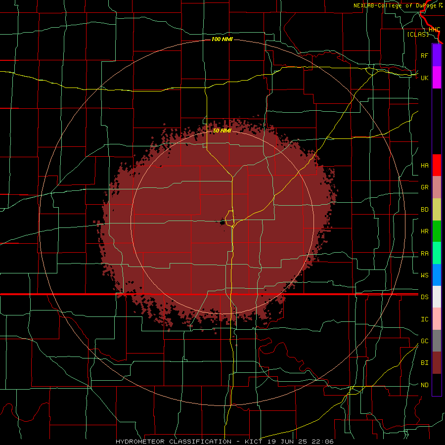This screenshot has height=445, width=445.
Task: Click the HYDROMETEOR CLASSIFICATION title text
Action: click(174, 442)
